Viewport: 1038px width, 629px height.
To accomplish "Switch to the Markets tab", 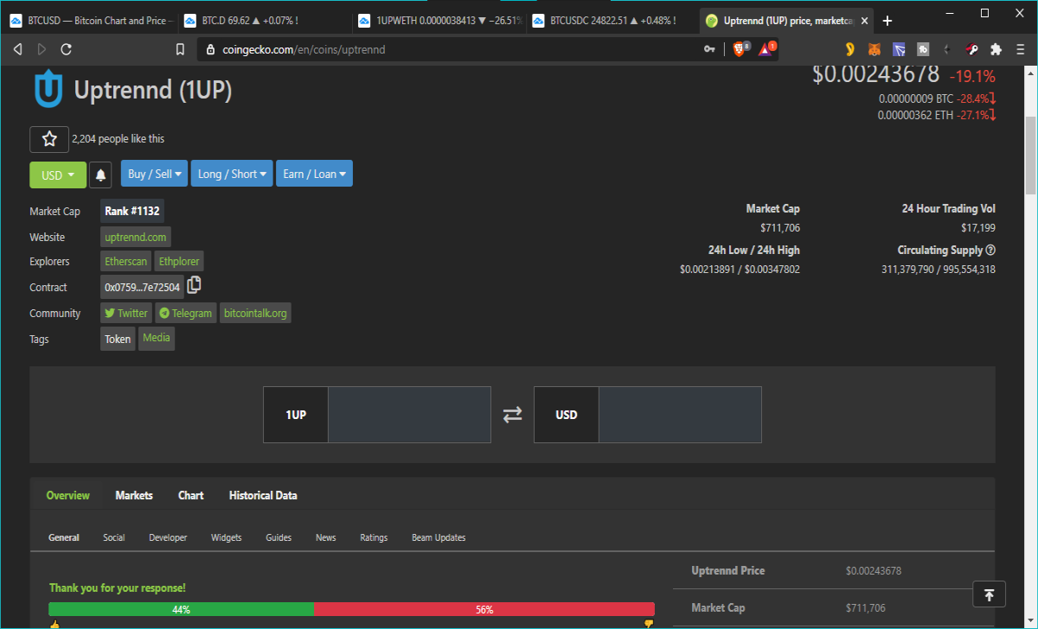I will pyautogui.click(x=134, y=495).
